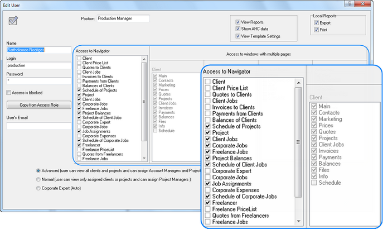Click scroll-down arrow of small navigator list
Image resolution: width=383 pixels, height=229 pixels.
[x=144, y=158]
